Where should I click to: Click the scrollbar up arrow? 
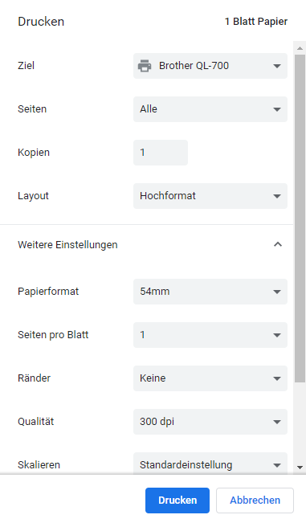point(300,48)
